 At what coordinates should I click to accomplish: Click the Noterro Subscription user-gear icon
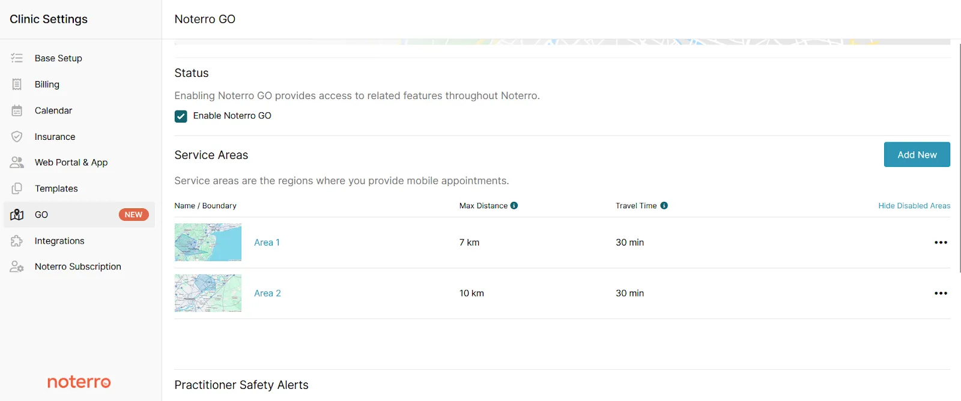17,267
